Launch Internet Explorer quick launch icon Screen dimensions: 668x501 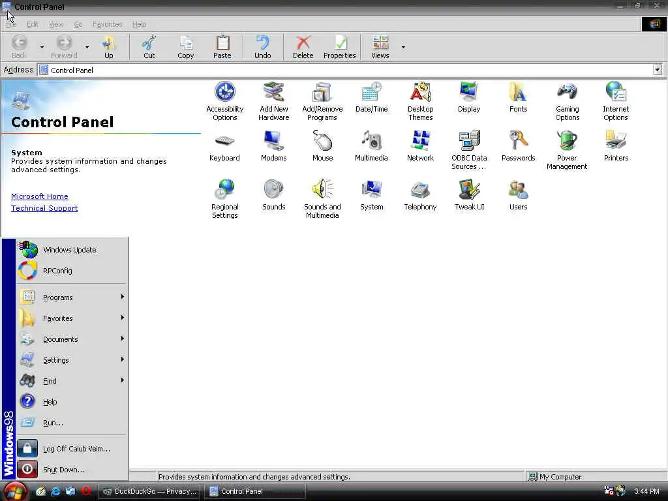pyautogui.click(x=55, y=491)
